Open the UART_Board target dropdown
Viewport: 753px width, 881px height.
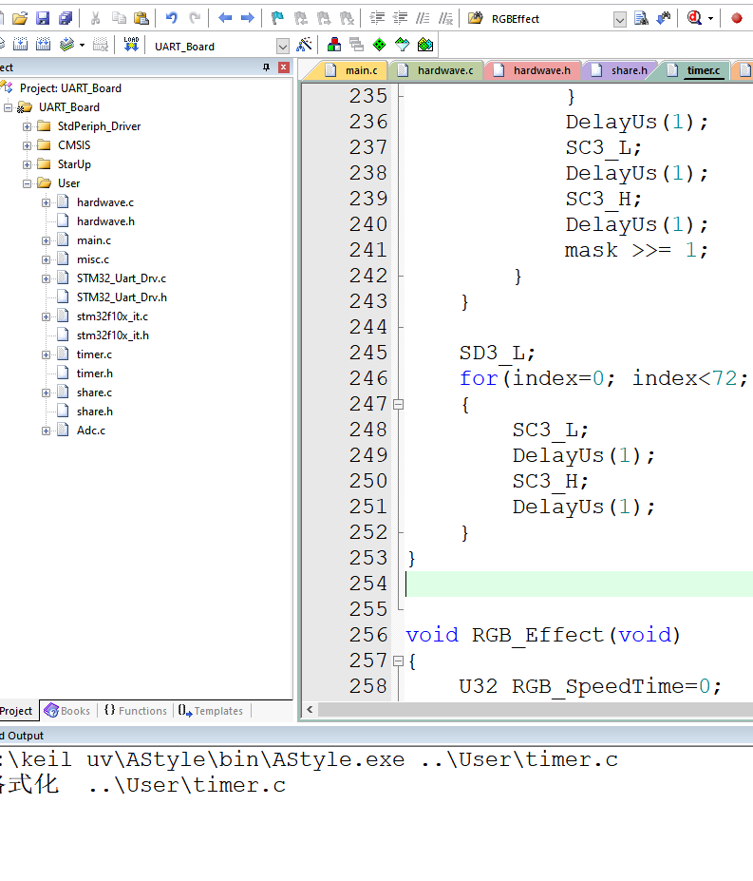283,46
